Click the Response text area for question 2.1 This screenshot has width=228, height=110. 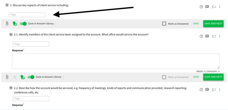click(116, 61)
